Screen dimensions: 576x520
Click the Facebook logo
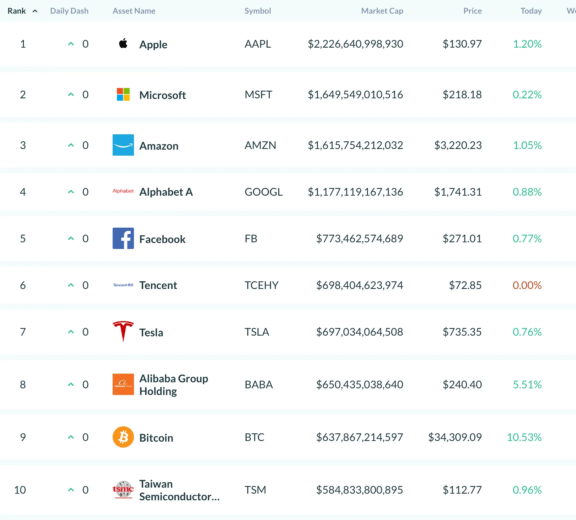(123, 238)
